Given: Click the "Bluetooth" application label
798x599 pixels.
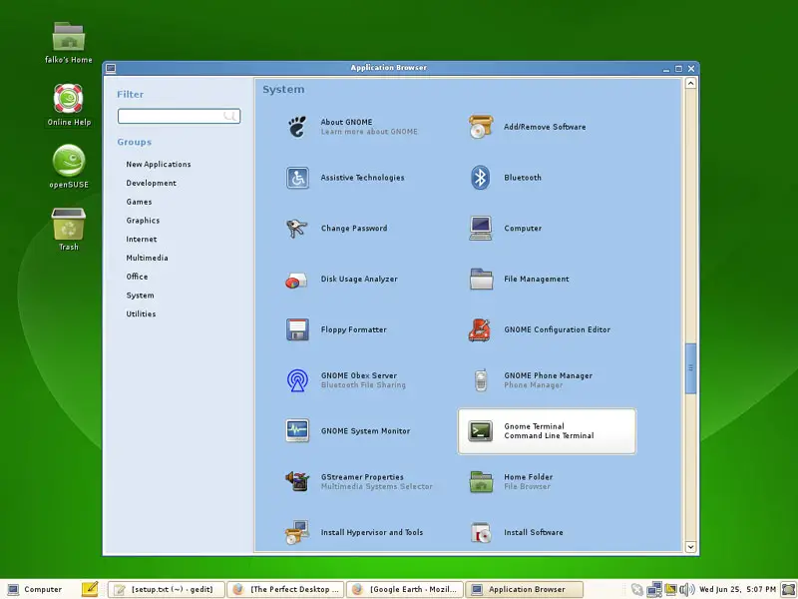Looking at the screenshot, I should coord(523,178).
